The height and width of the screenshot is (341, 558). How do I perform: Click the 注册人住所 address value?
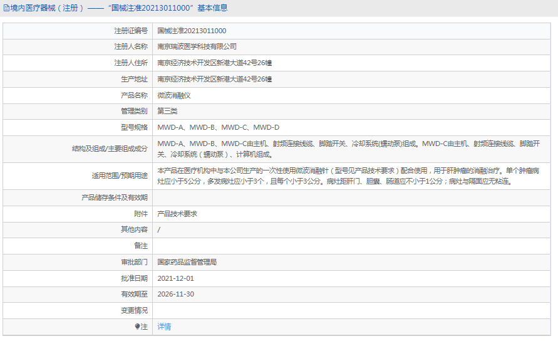pos(215,63)
